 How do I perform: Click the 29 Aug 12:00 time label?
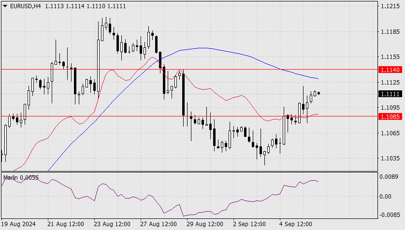point(205,224)
